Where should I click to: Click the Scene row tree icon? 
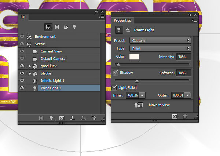click(29, 44)
